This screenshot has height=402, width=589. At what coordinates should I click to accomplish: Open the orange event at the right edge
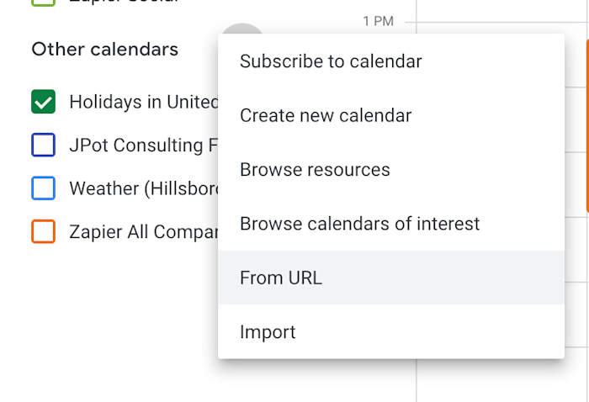pos(587,126)
